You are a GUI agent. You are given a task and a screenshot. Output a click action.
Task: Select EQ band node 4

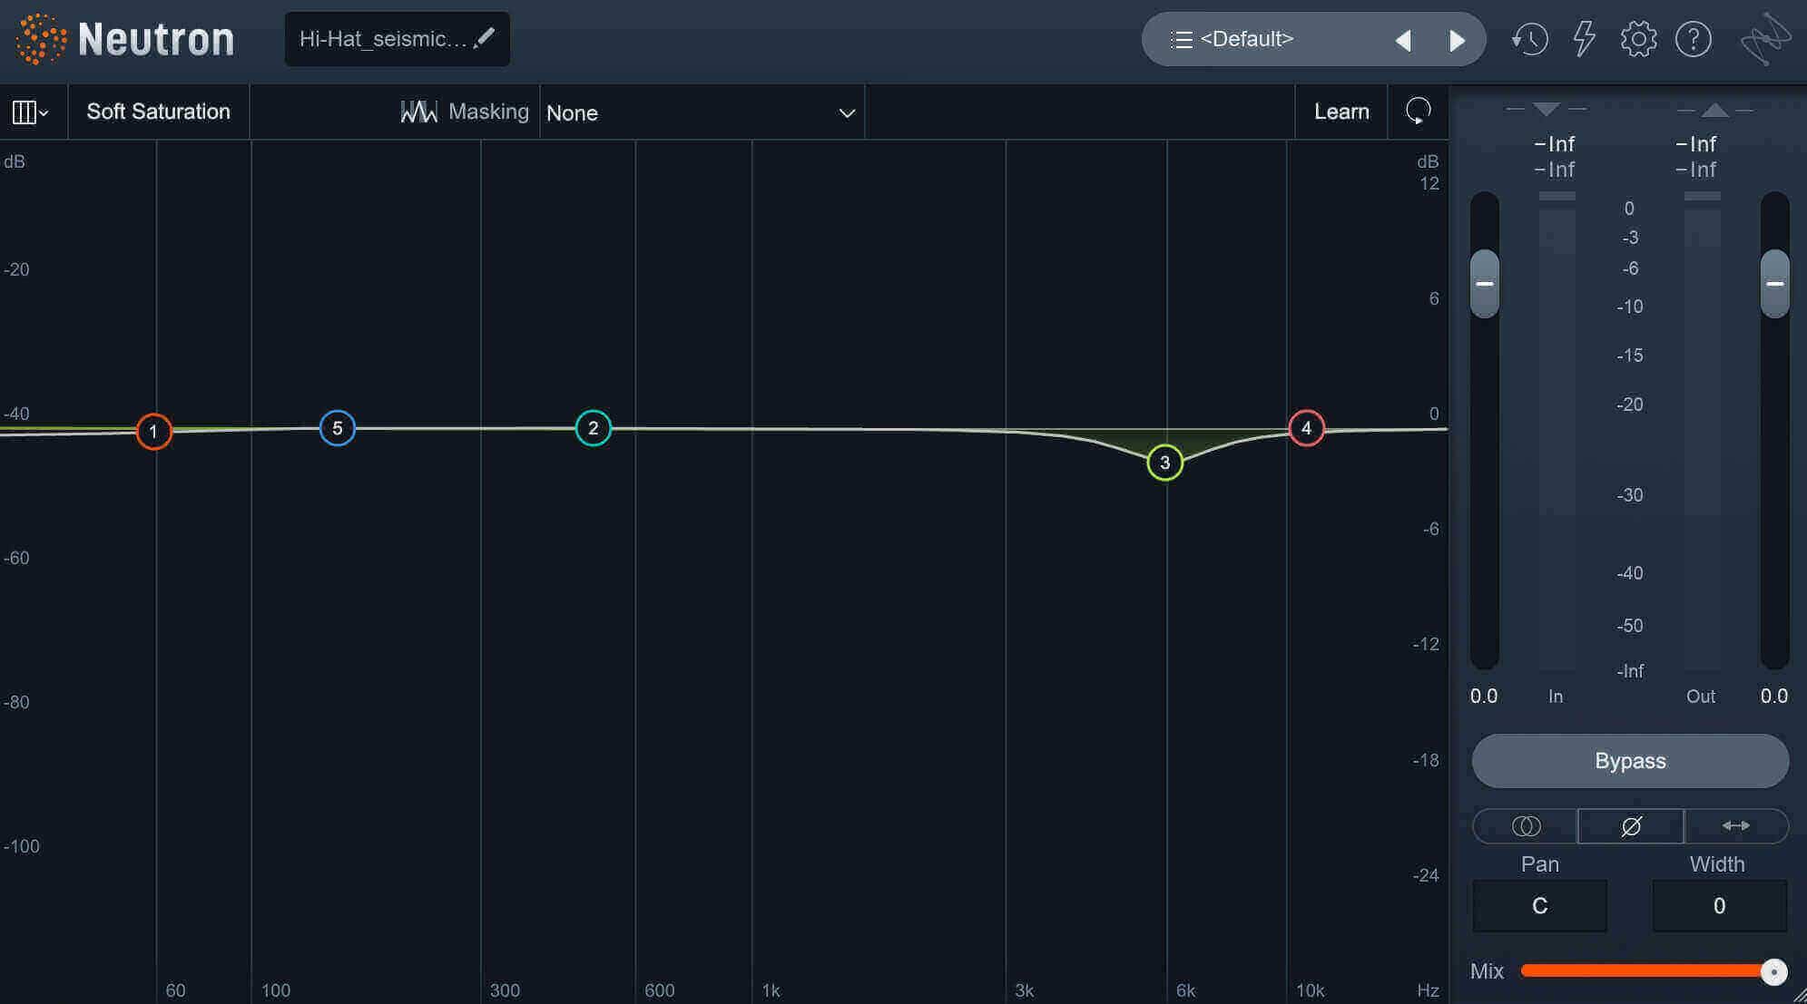point(1306,428)
